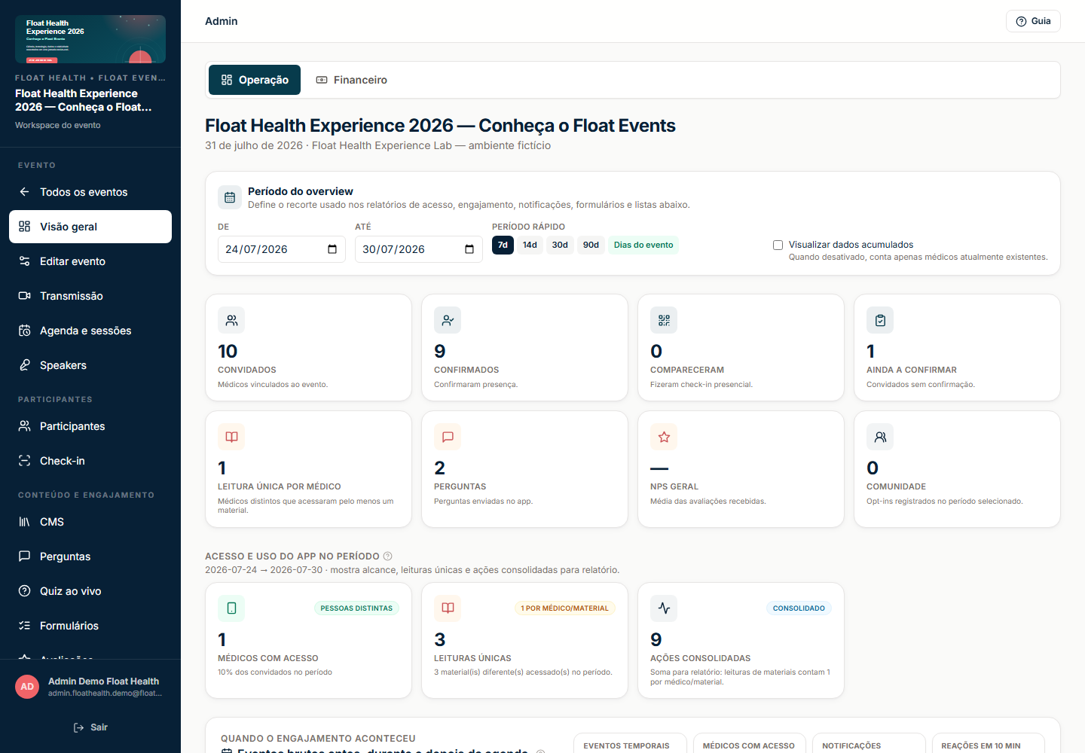Click the Compareceram card QR code icon

point(664,320)
